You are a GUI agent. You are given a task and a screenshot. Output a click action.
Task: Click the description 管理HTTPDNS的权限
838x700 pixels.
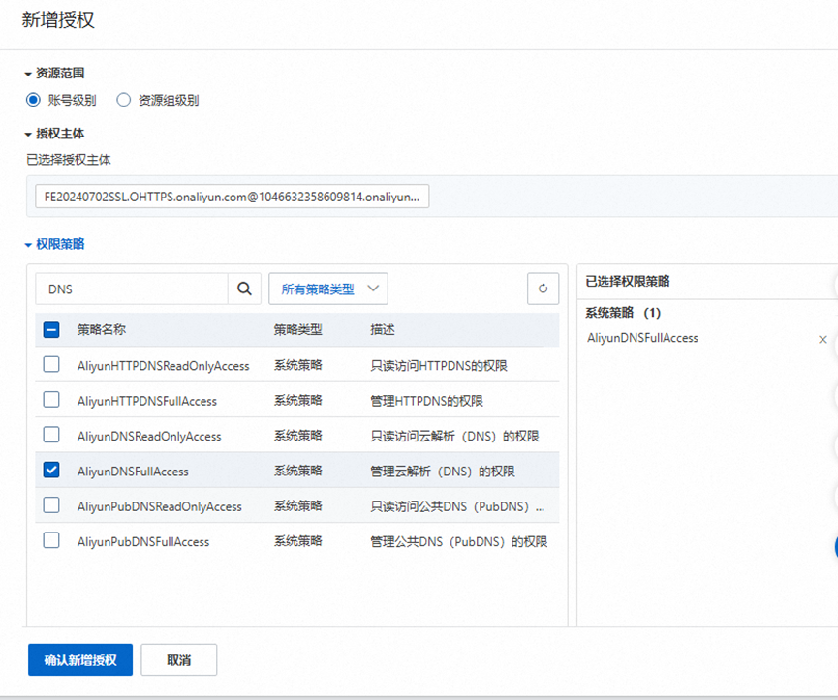(426, 401)
